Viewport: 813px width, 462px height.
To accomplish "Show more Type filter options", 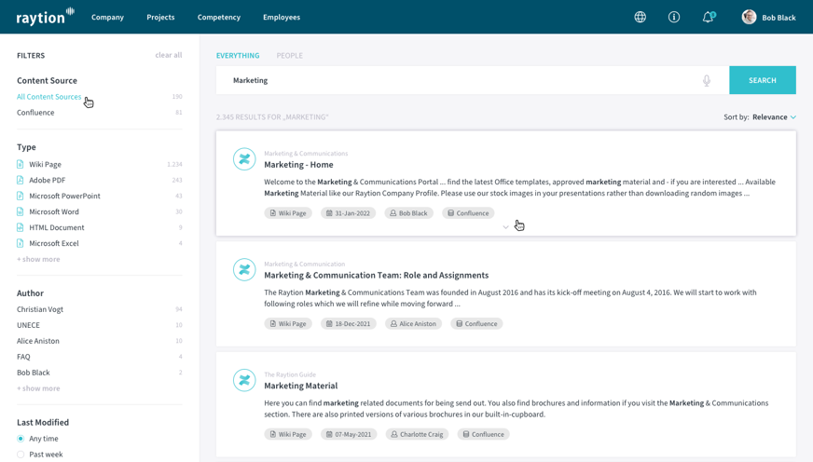I will point(38,259).
